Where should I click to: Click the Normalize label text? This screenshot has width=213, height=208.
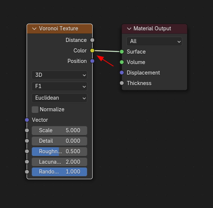(x=52, y=109)
